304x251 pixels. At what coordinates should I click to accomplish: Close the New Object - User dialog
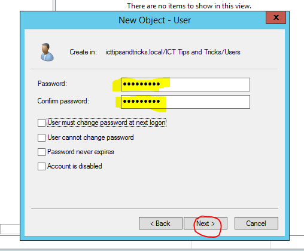tap(276, 17)
